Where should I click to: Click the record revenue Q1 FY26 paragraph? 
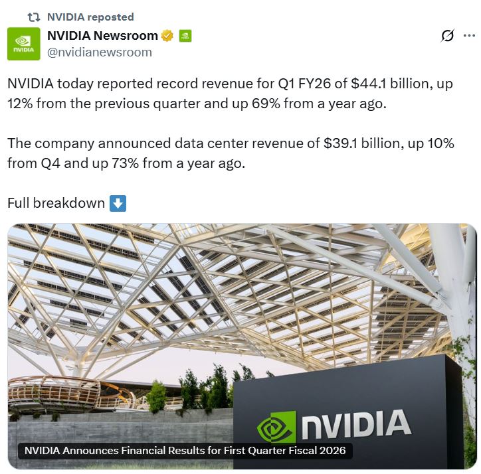[226, 94]
